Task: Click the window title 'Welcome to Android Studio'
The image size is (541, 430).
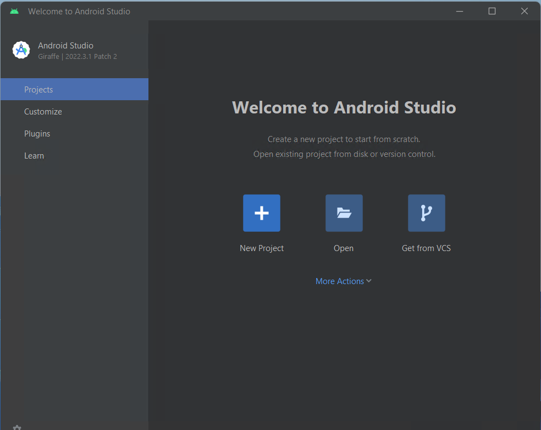Action: 79,12
